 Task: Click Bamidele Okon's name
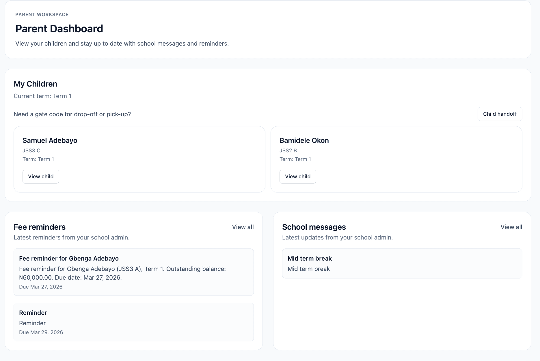click(x=304, y=140)
